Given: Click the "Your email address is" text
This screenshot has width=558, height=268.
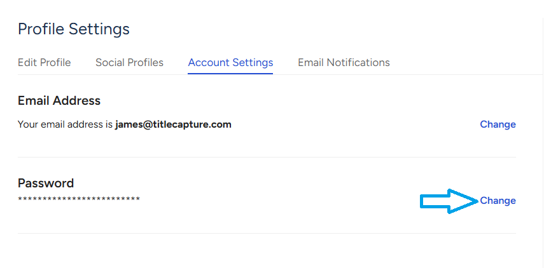Looking at the screenshot, I should pos(65,124).
